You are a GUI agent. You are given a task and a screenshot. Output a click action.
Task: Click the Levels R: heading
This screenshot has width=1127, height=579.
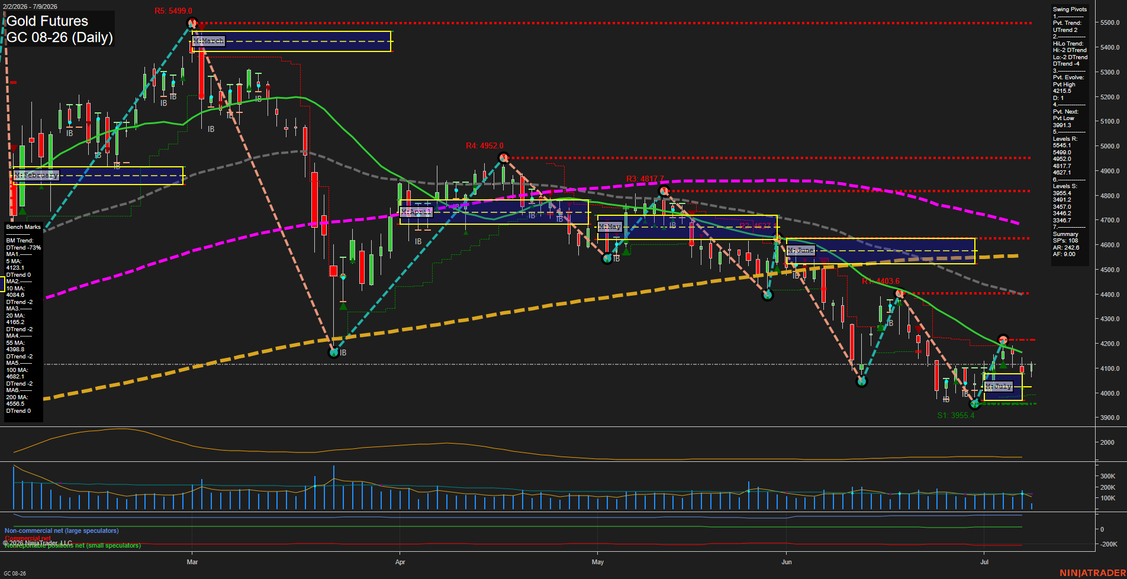pos(1065,139)
